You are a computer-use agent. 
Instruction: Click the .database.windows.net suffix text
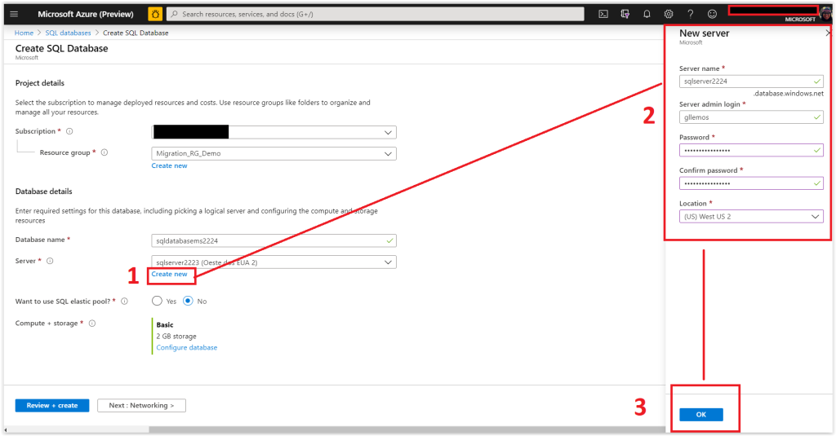click(x=789, y=94)
